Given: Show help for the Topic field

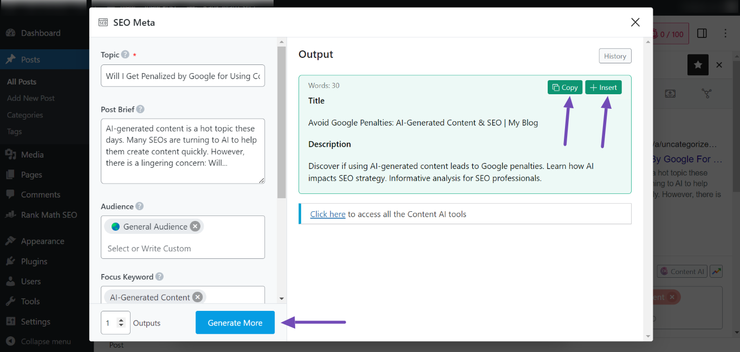Looking at the screenshot, I should coord(125,54).
